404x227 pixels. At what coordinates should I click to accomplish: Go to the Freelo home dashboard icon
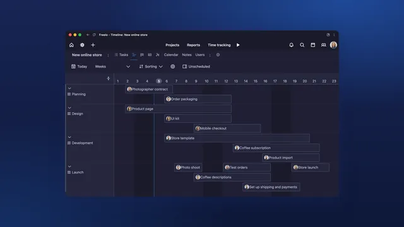point(71,45)
